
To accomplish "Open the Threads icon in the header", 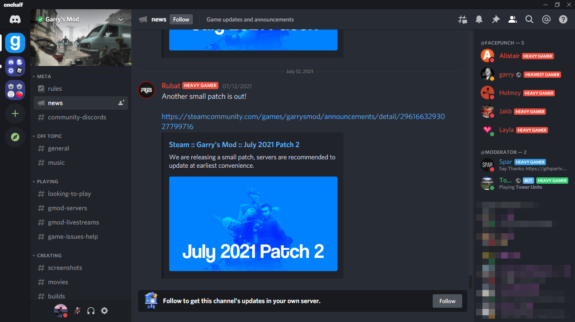I will click(462, 19).
